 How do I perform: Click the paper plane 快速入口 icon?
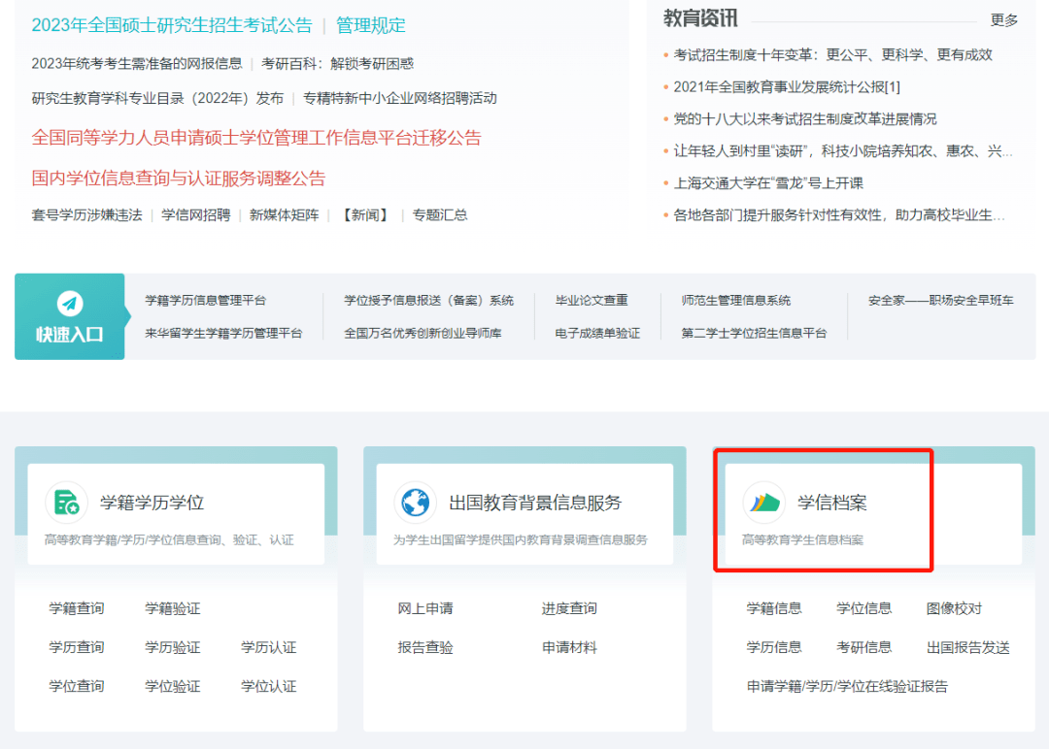(70, 303)
